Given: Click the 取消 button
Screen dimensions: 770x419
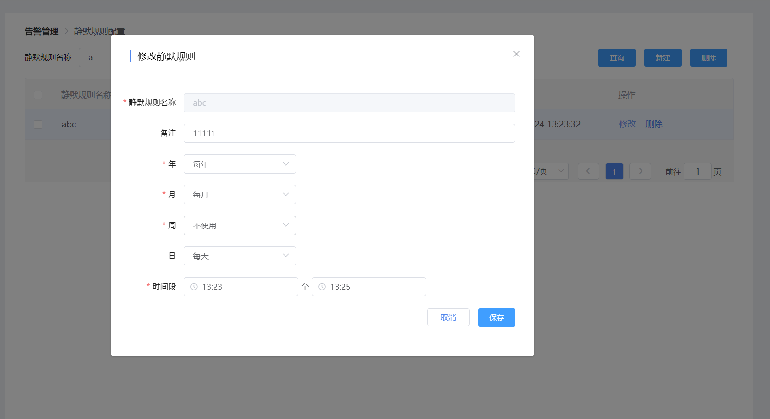Looking at the screenshot, I should tap(448, 318).
